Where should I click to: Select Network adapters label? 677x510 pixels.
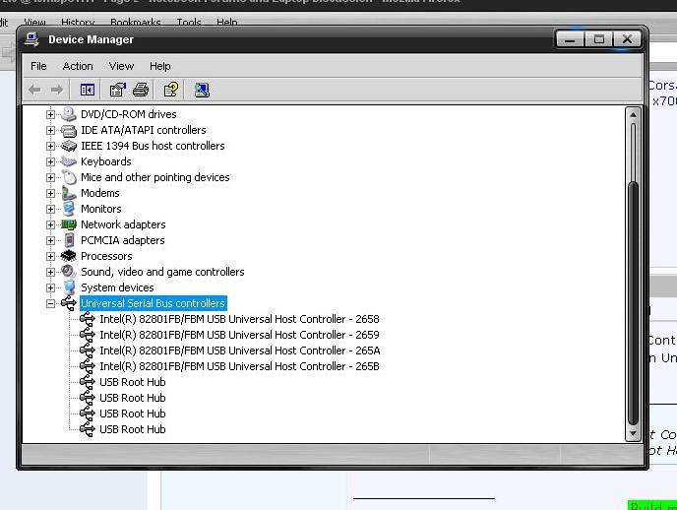click(x=123, y=224)
